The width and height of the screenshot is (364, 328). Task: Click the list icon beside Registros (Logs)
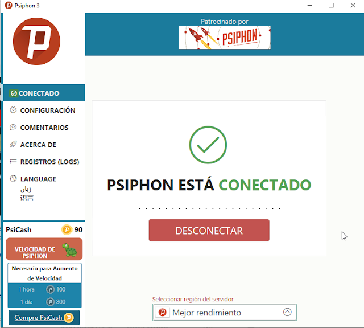point(13,161)
